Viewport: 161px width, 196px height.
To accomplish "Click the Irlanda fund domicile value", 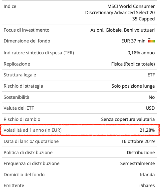I will click(147, 175).
